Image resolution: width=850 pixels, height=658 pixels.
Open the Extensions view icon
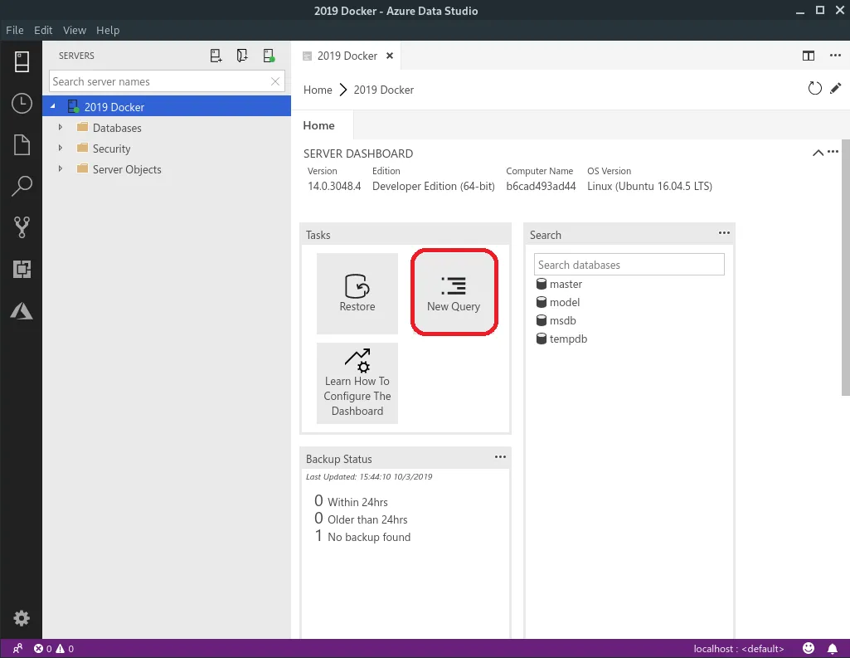tap(22, 269)
